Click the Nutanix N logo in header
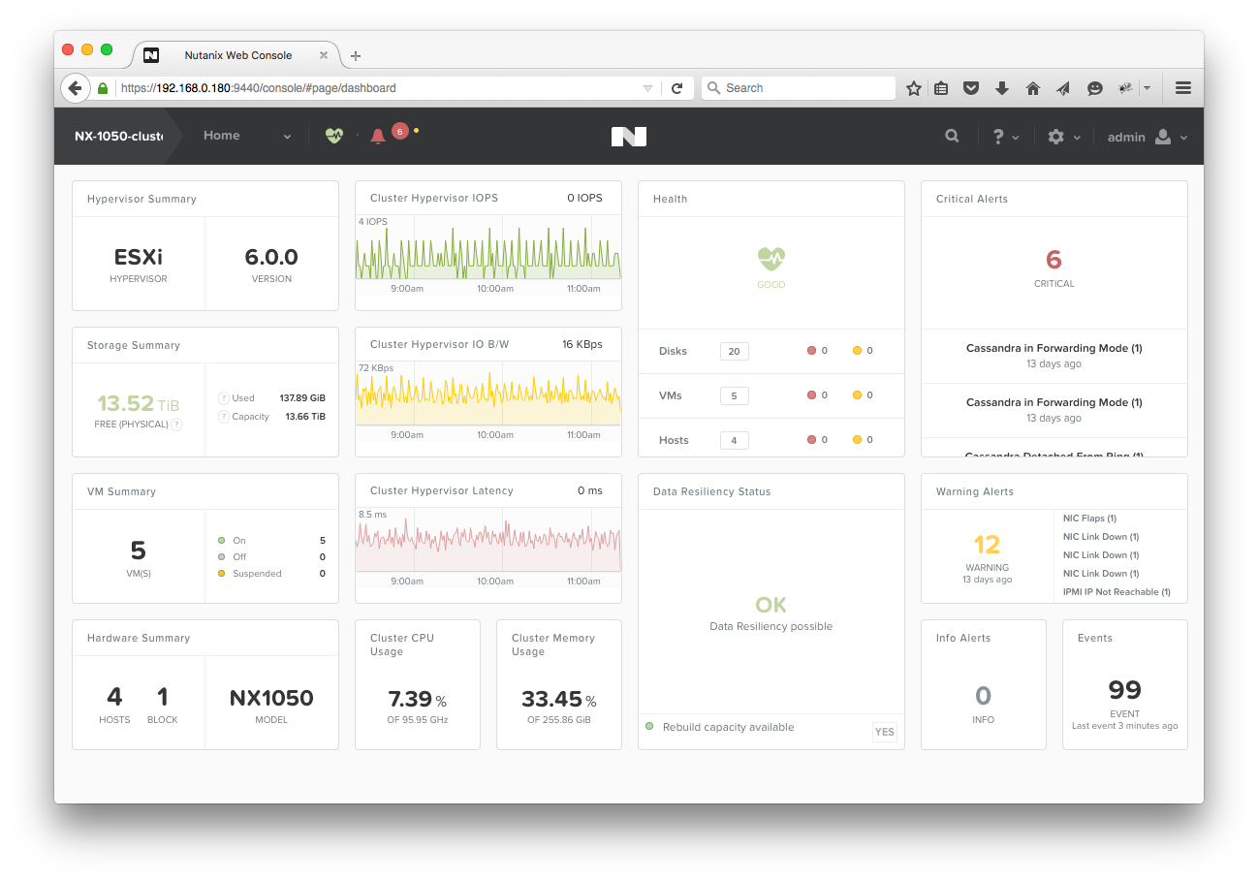The image size is (1258, 881). tap(628, 137)
